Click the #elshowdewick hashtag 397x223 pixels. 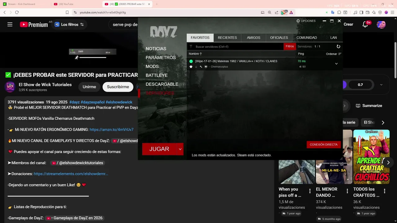coord(119,102)
